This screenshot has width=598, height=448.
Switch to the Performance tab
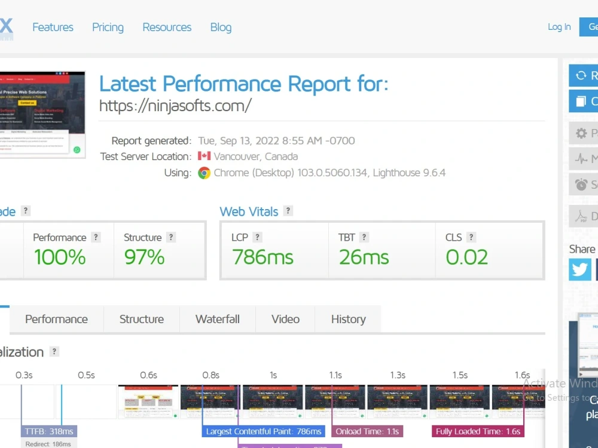56,319
